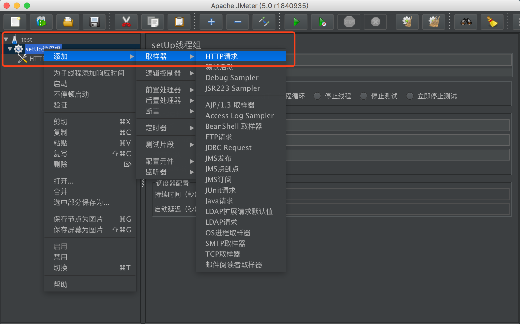The width and height of the screenshot is (520, 324).
Task: Click the Start no pauses icon
Action: [323, 22]
